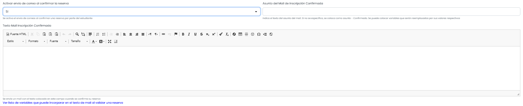Insert a horizontal line
This screenshot has height=106, width=523.
pos(246,34)
